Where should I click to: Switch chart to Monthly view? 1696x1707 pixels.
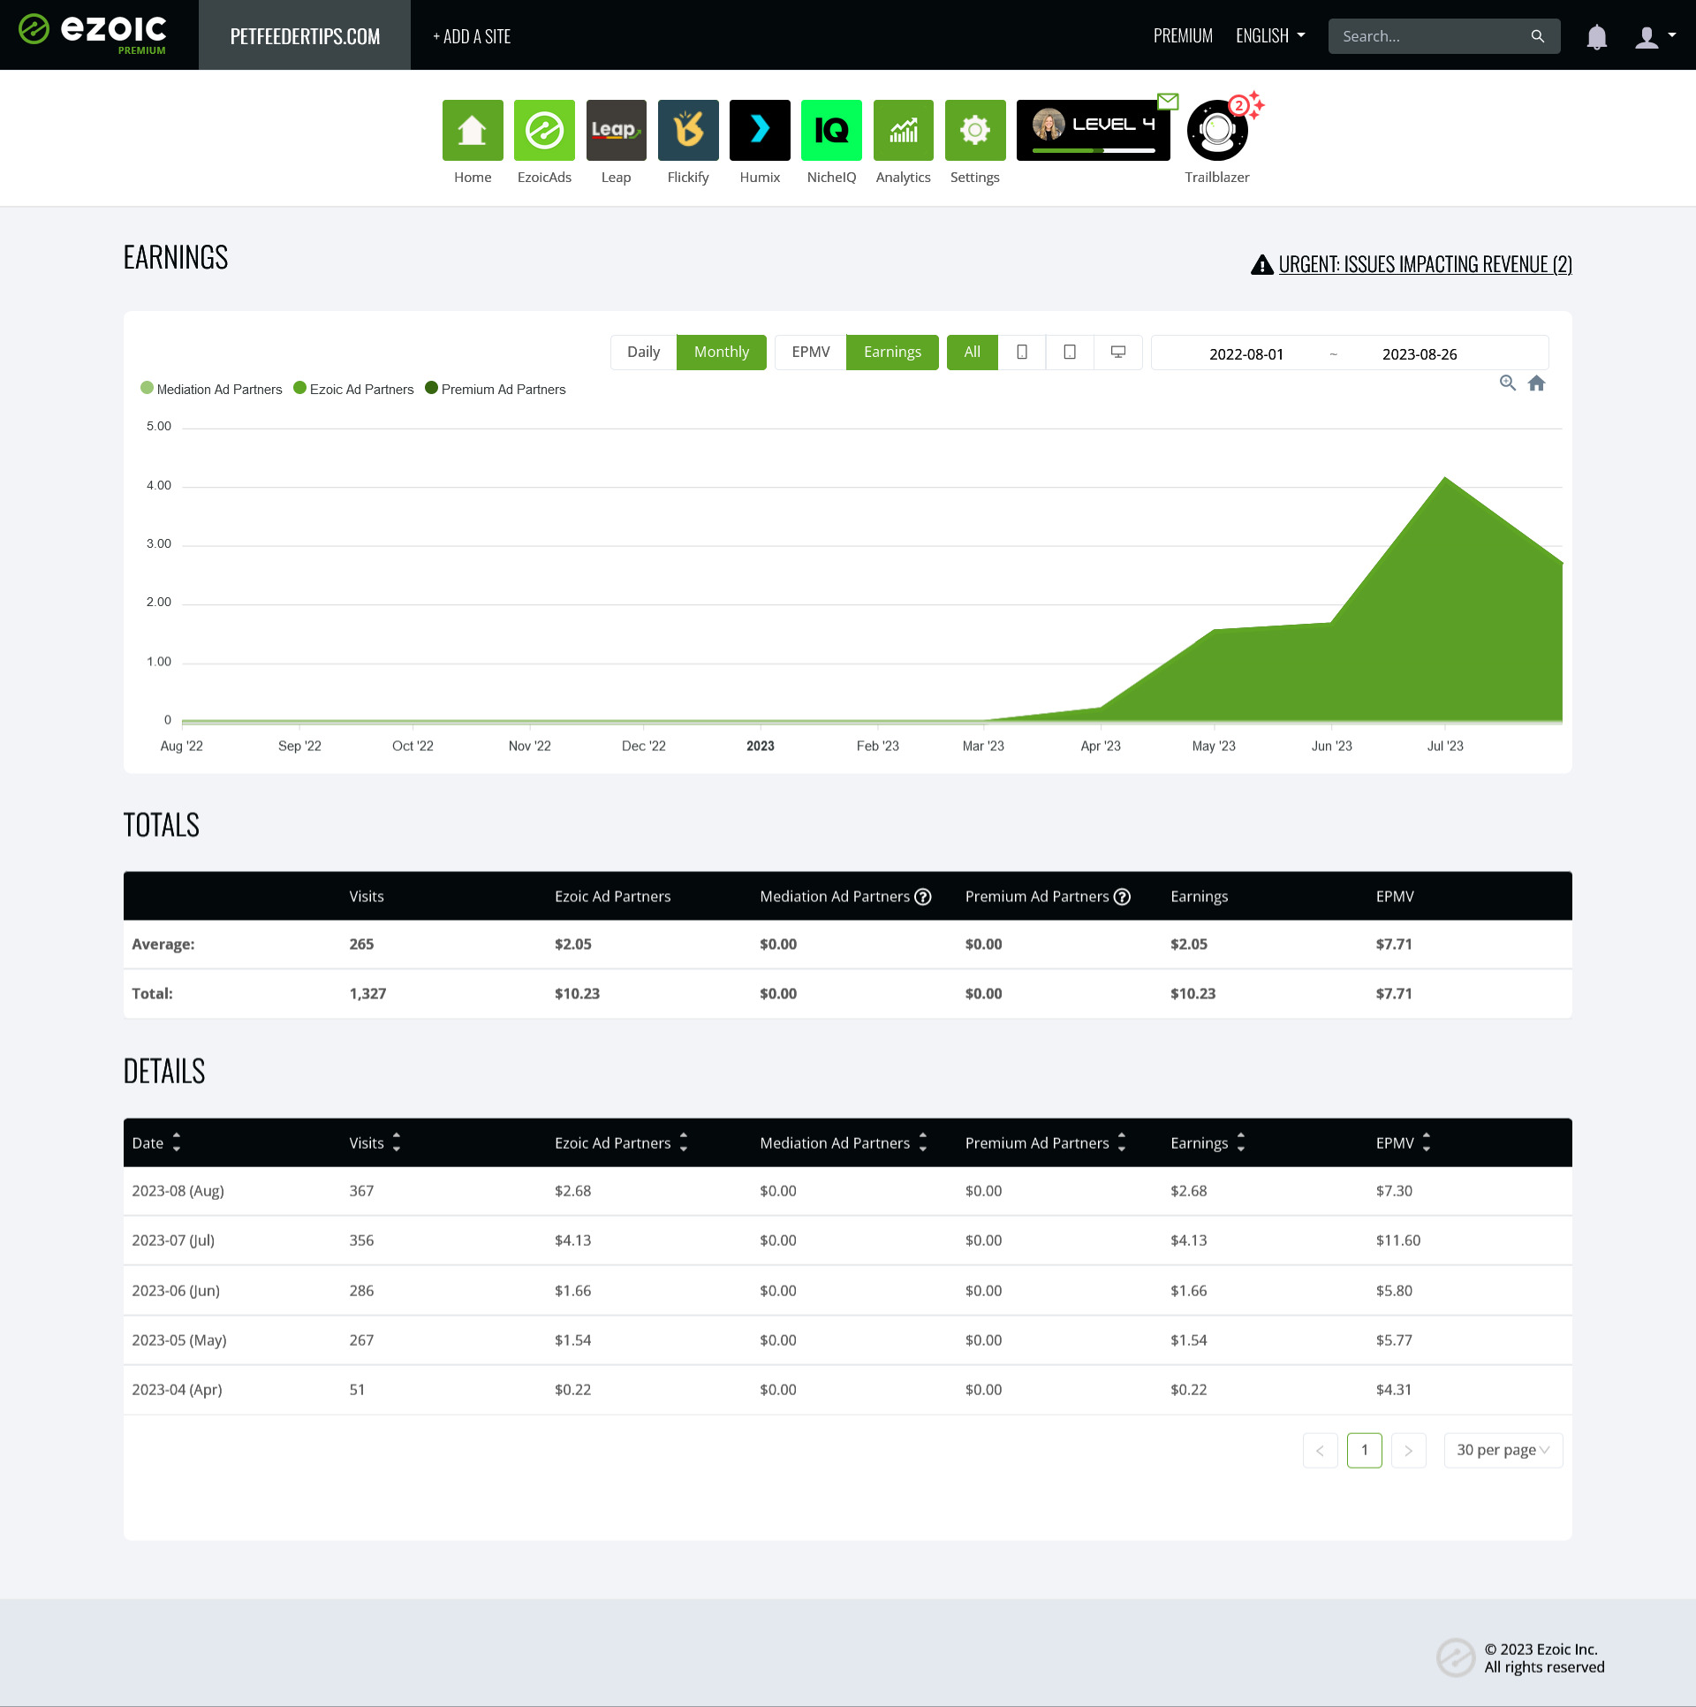(x=722, y=353)
